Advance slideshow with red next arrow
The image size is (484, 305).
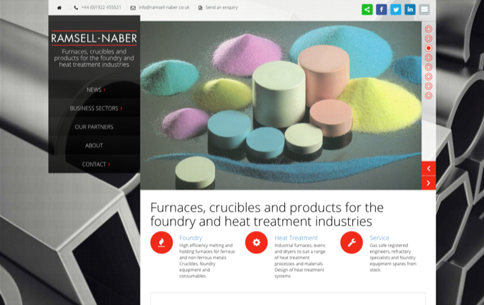coord(428,183)
